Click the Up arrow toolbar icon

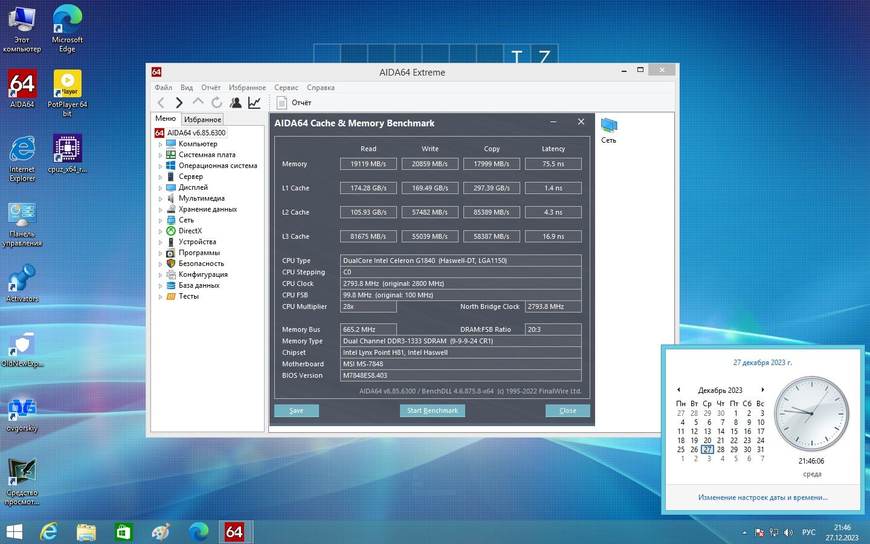(198, 102)
